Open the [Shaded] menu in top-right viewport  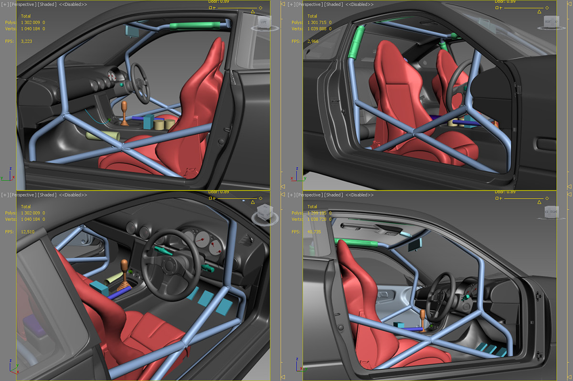click(333, 4)
